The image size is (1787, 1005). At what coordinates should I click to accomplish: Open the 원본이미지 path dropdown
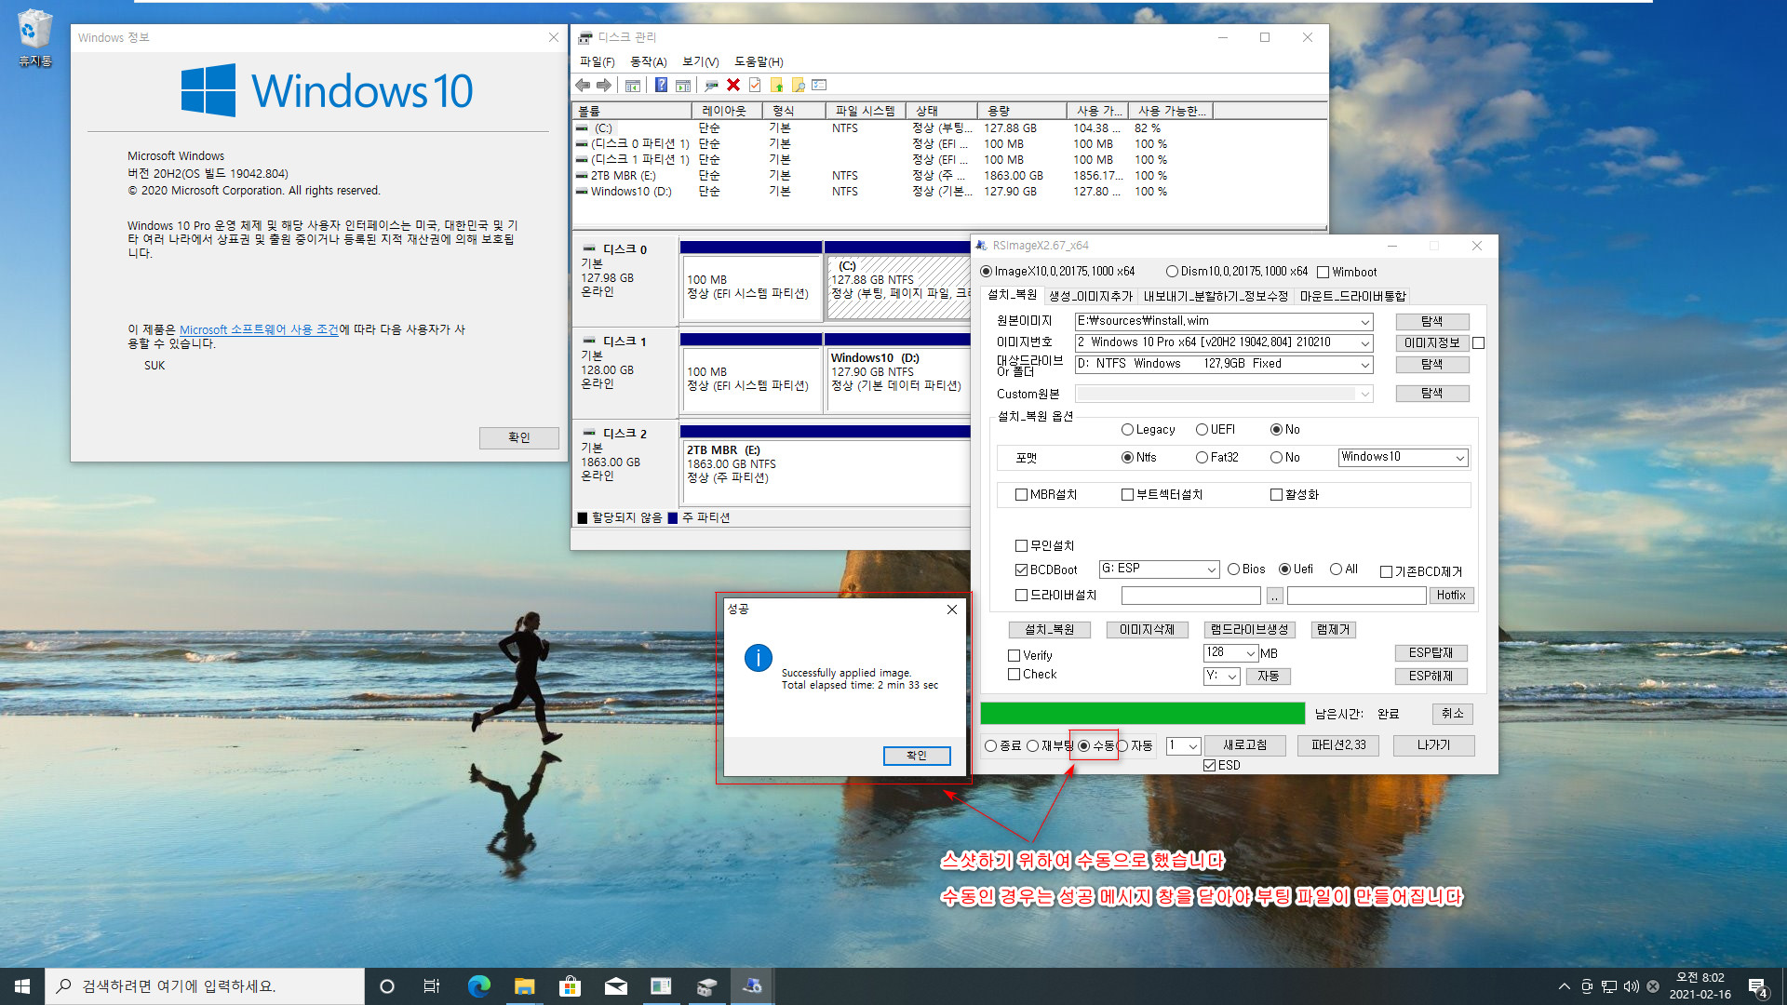pos(1365,321)
